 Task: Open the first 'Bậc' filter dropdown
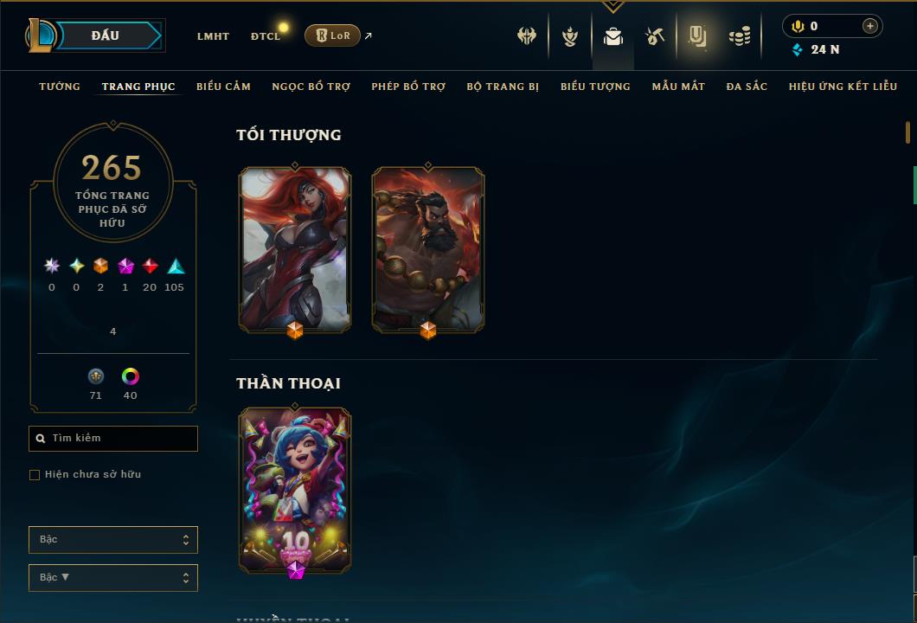(112, 539)
